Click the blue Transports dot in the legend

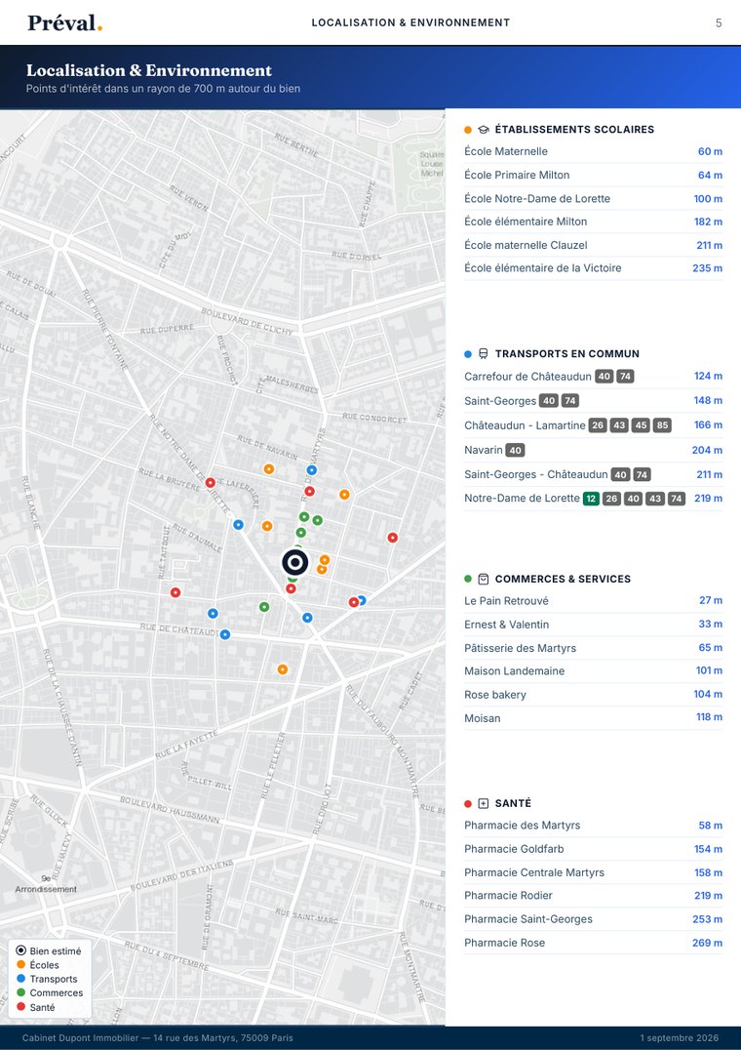pyautogui.click(x=20, y=979)
